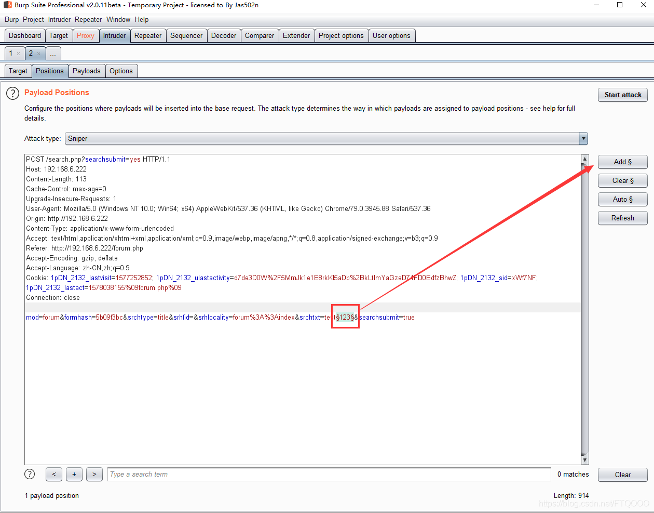Open the Burp menu

coord(11,19)
